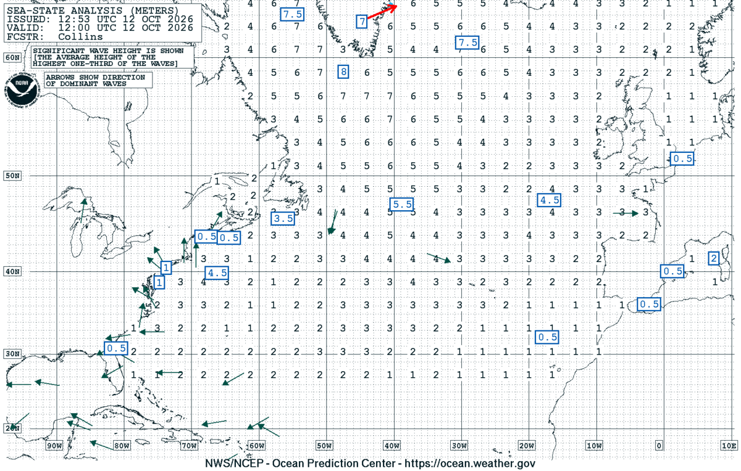Click the 90W longitude label
The height and width of the screenshot is (471, 741).
coord(54,446)
